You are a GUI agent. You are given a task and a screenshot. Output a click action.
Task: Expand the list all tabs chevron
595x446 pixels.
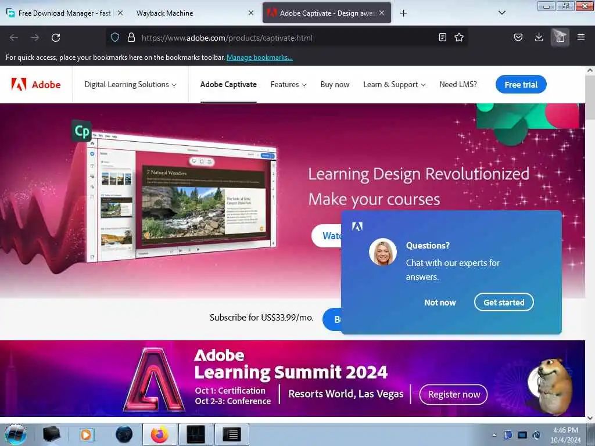click(501, 13)
